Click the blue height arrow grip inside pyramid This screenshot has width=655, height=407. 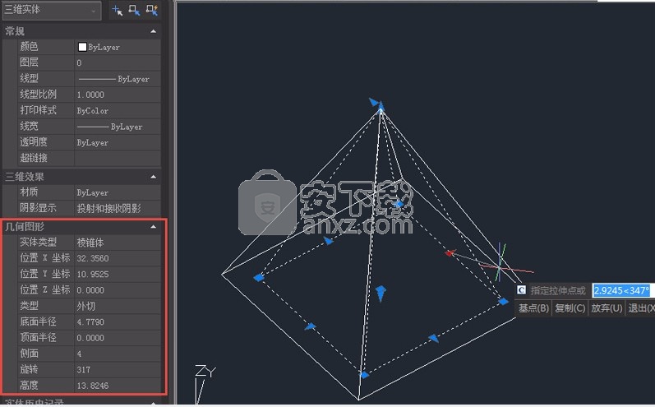click(x=380, y=294)
